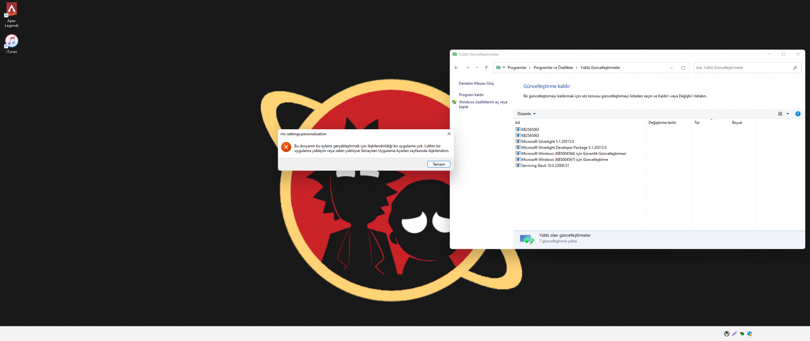Open help with the blue question mark
The image size is (810, 341).
tap(798, 114)
